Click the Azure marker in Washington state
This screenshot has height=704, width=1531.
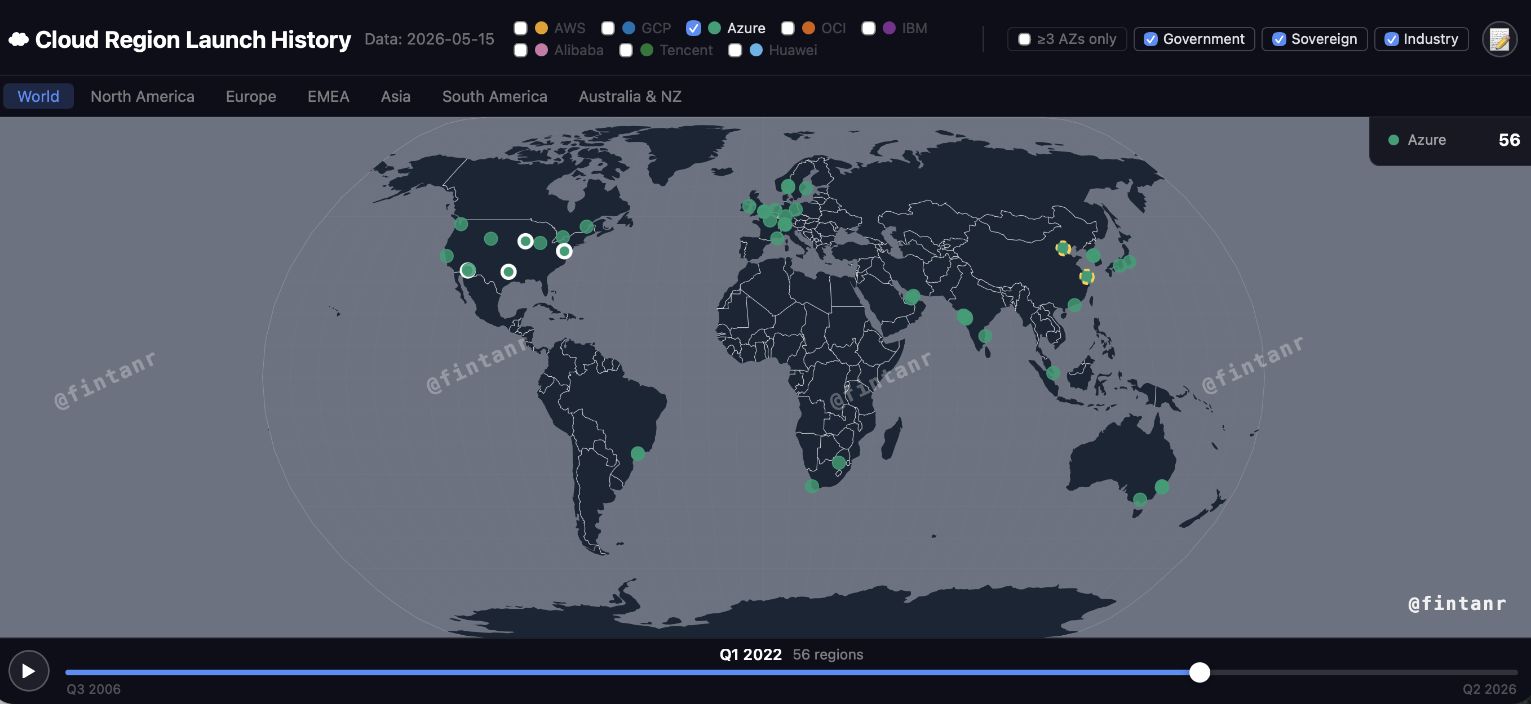(x=461, y=224)
